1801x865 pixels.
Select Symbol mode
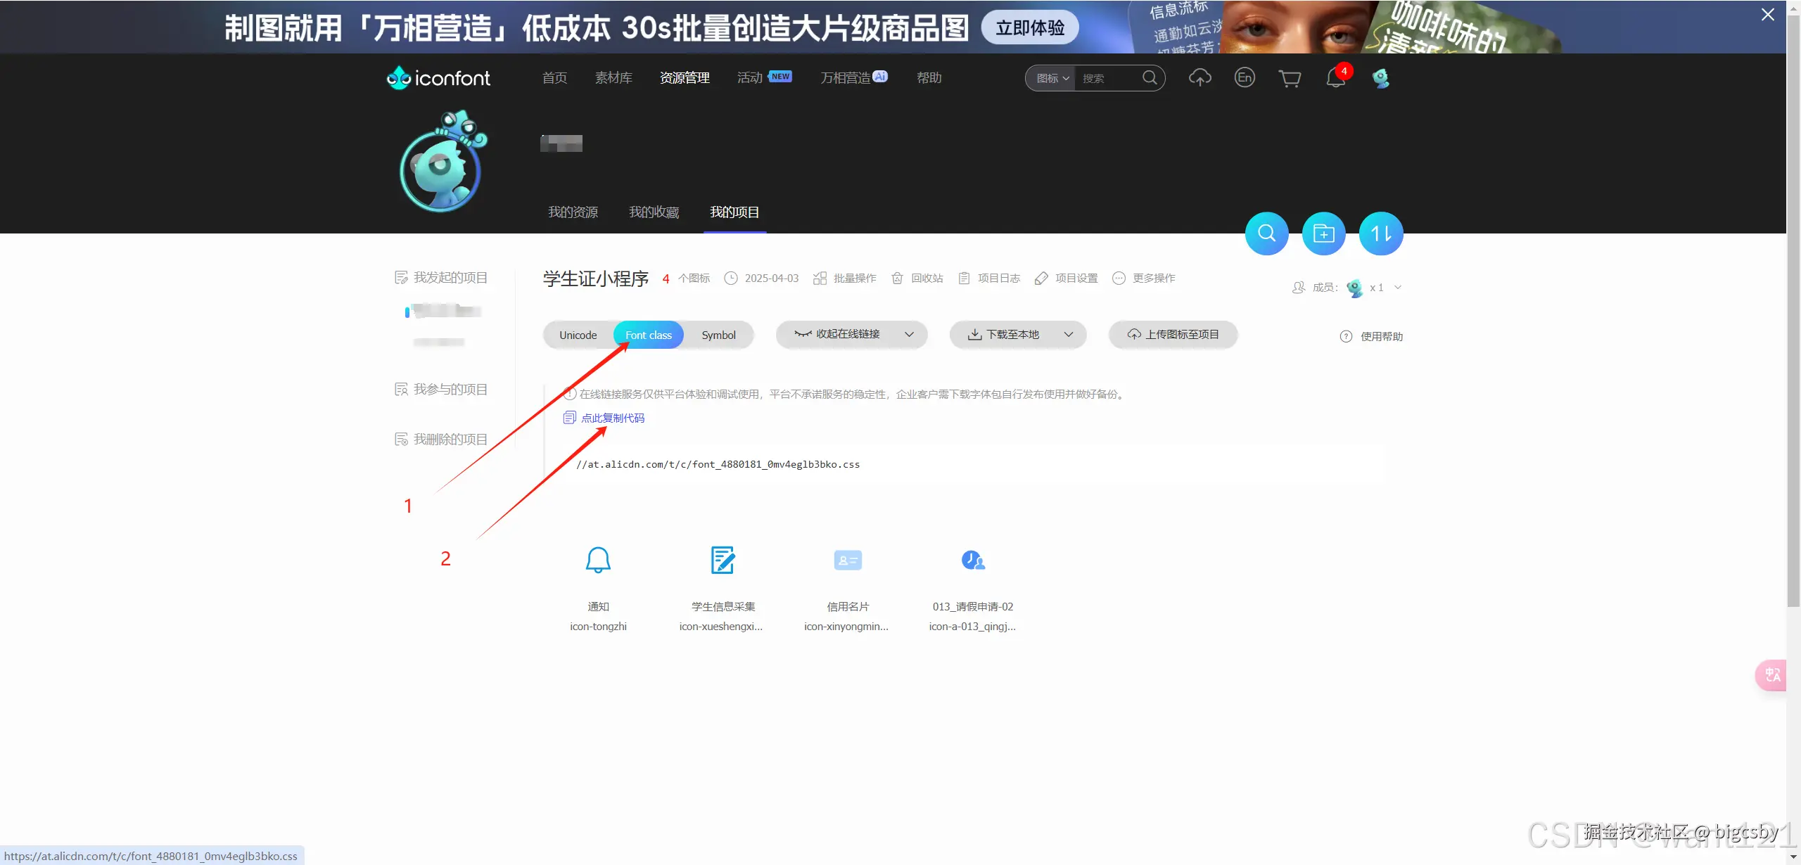(x=718, y=335)
